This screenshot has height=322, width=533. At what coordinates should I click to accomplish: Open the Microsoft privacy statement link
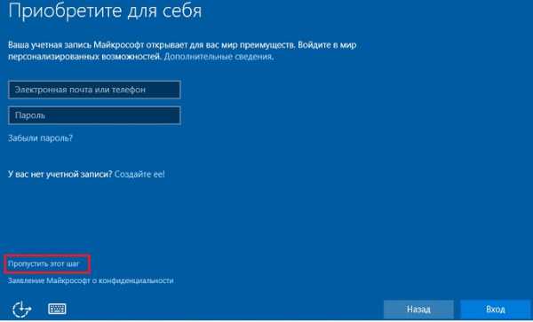tap(91, 280)
